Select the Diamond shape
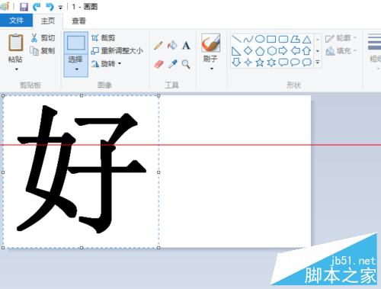 [248, 51]
